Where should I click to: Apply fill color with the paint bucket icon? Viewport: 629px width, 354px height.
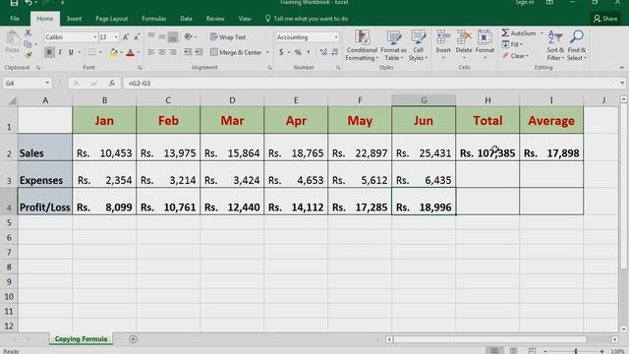pos(114,52)
